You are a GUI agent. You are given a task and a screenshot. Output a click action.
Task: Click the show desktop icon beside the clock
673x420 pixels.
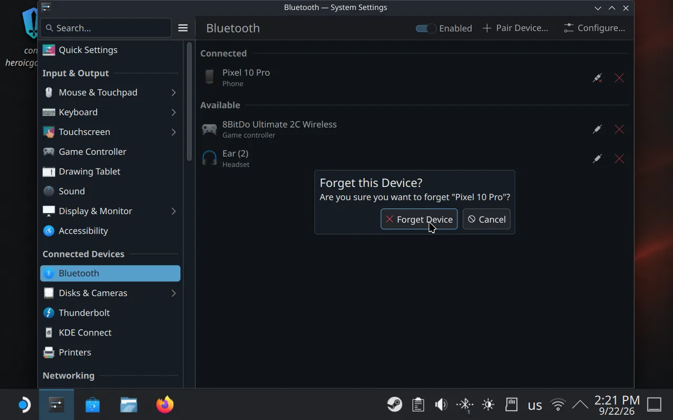point(654,404)
